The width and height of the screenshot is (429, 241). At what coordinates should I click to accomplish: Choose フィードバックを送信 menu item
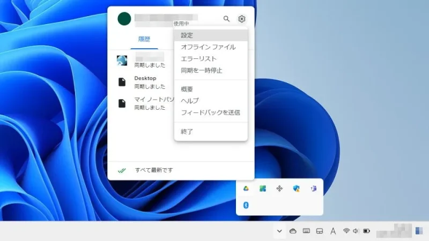210,112
